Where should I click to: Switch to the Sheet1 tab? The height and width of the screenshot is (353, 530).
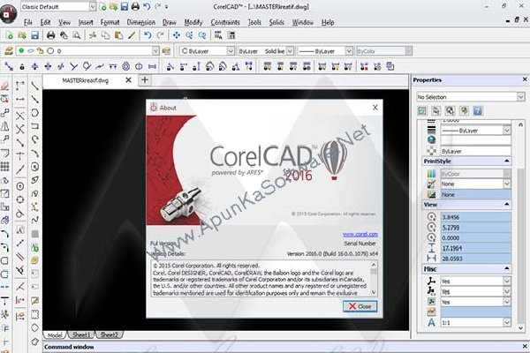point(81,334)
